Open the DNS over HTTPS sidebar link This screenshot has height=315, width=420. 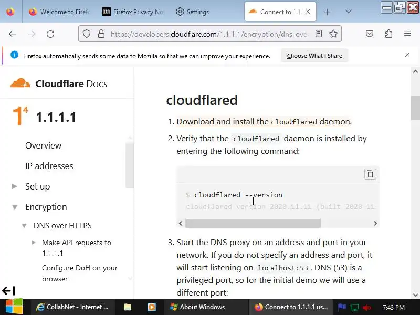point(62,226)
